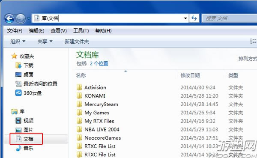The width and height of the screenshot is (257, 158).
Task: Click the refresh icon beside address bar
Action: pyautogui.click(x=194, y=18)
